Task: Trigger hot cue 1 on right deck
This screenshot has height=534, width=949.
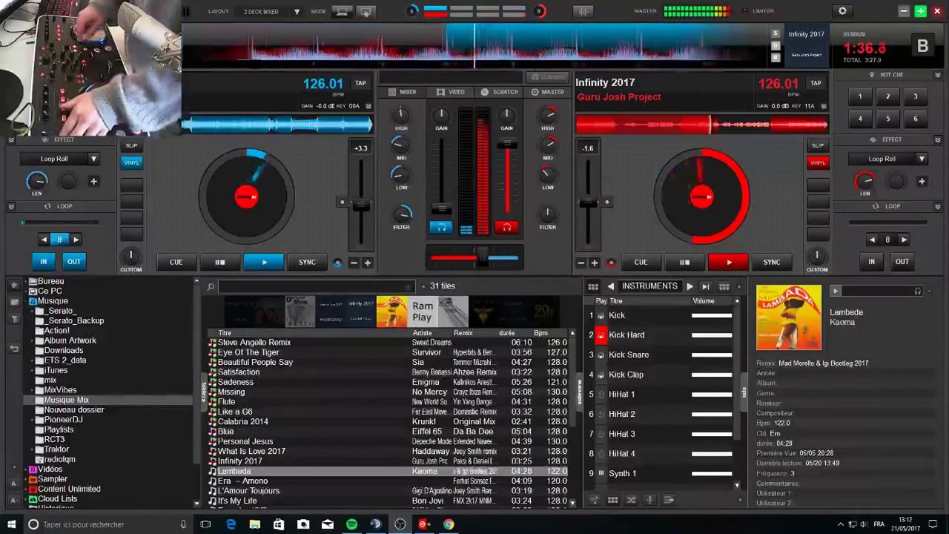Action: pos(860,96)
